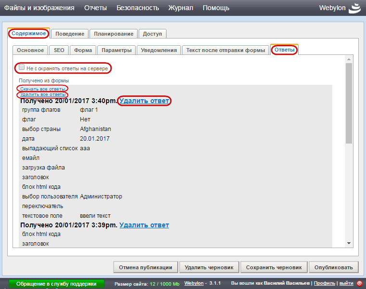The width and height of the screenshot is (366, 289).
Task: Open the SEO sub-tab
Action: coord(59,50)
